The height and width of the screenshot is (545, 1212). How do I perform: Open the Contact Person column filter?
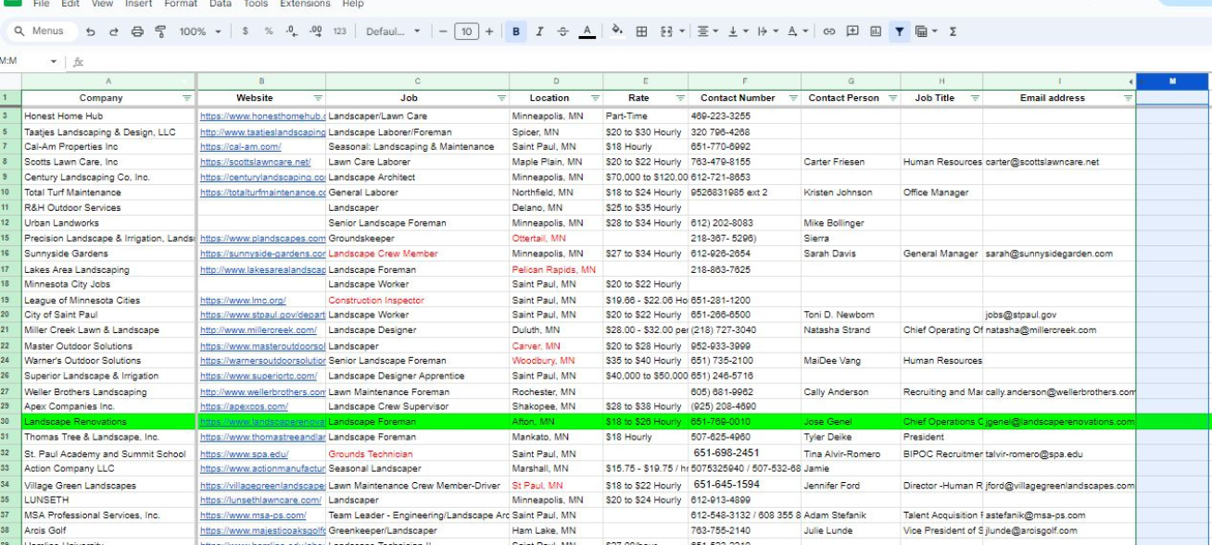tap(893, 98)
